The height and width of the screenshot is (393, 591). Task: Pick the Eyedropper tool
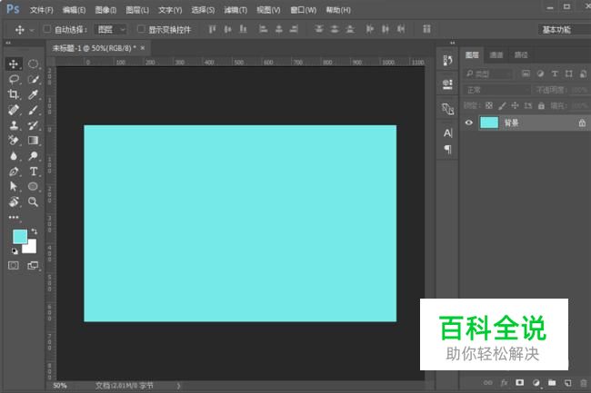[34, 94]
